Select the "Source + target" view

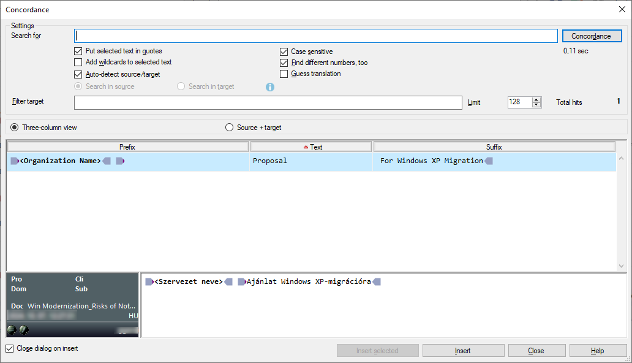[229, 127]
